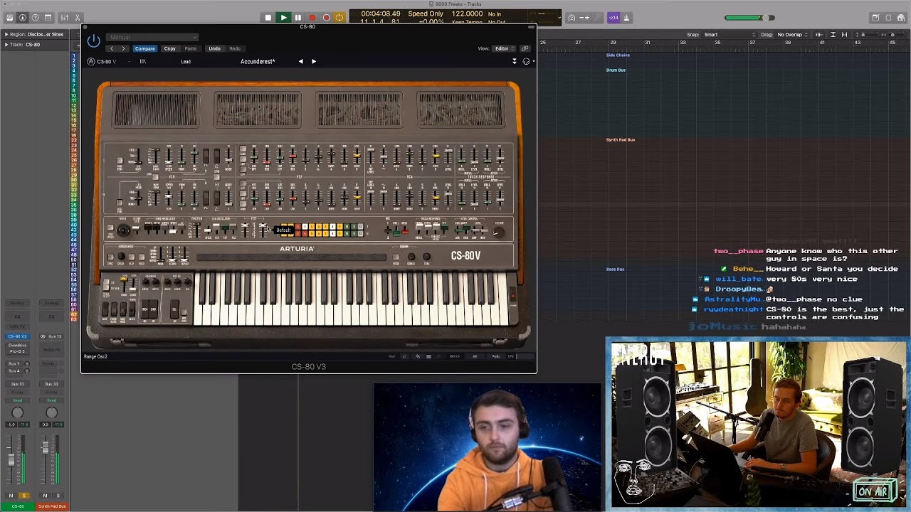Click the Drum Bus track label

click(x=616, y=70)
